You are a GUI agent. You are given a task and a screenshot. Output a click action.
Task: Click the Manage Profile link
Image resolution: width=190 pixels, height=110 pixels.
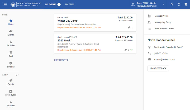161,16
